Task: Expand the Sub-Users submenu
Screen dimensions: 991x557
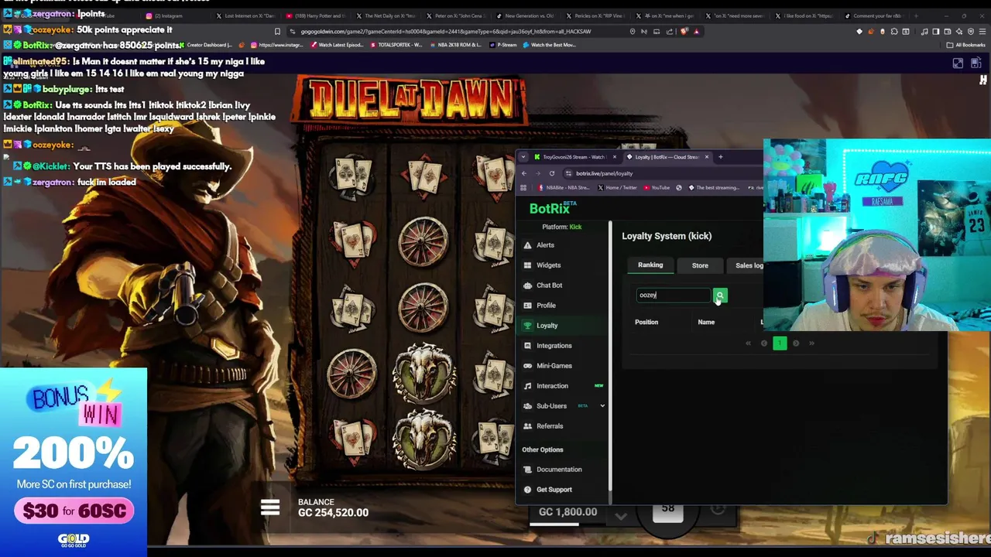Action: (x=602, y=406)
